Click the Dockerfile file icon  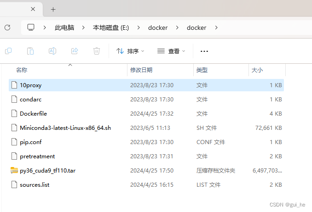click(14, 113)
